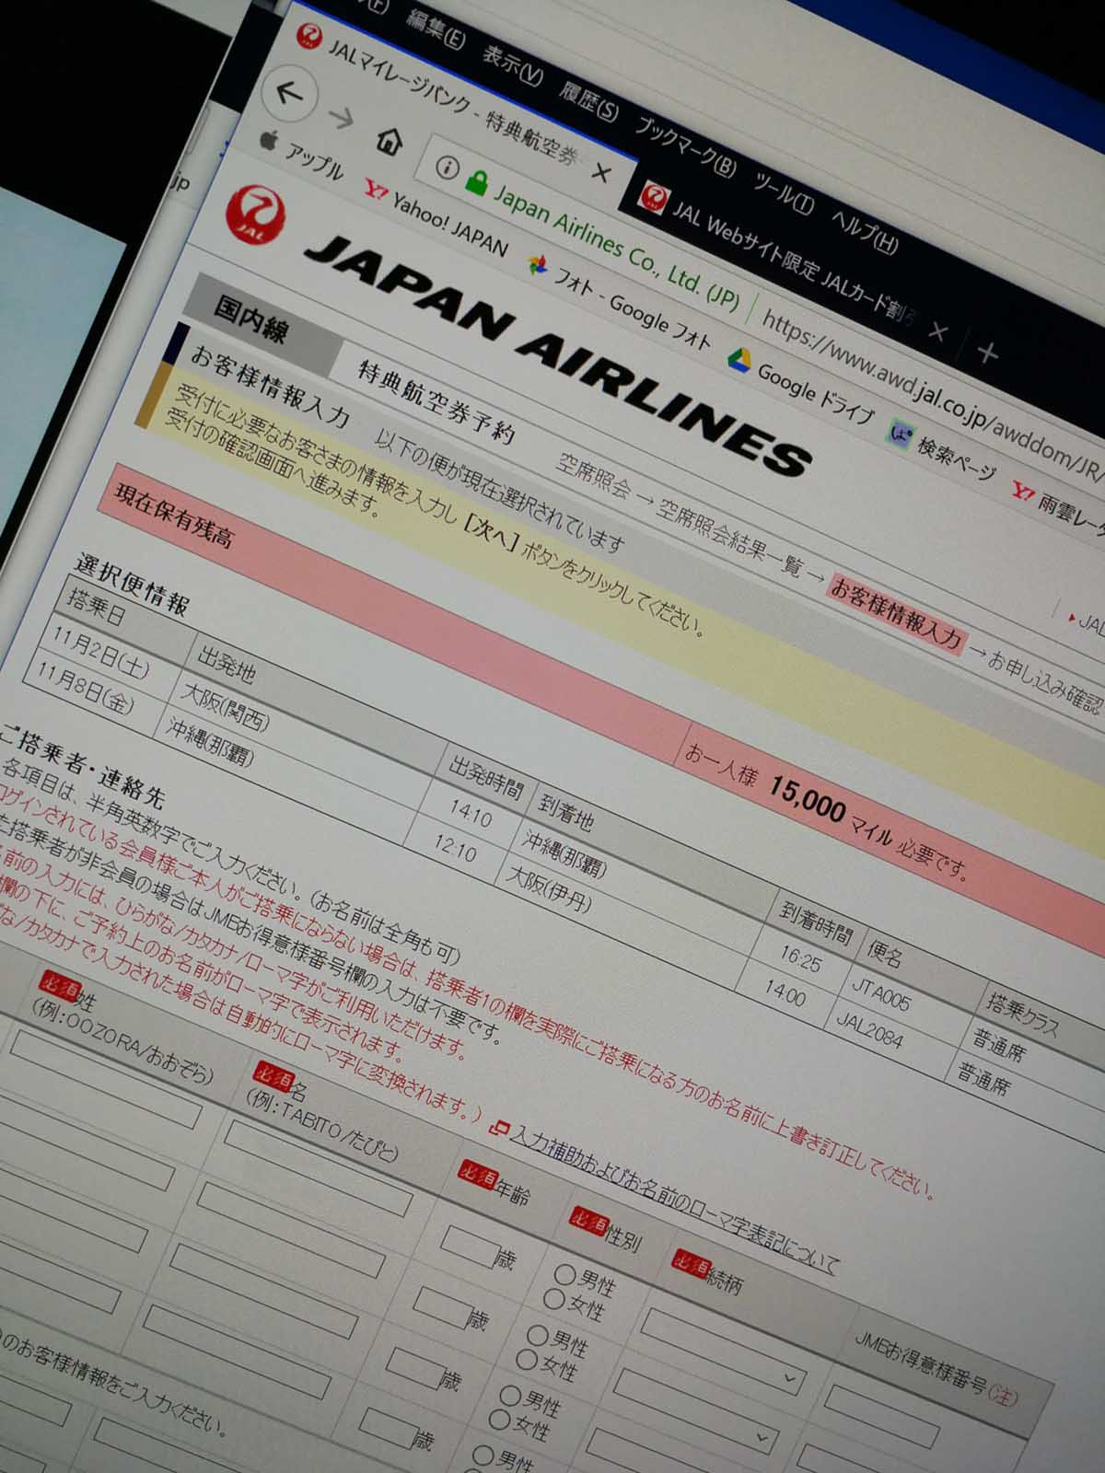The width and height of the screenshot is (1105, 1473).
Task: Open the フォト - Google フォト bookmark
Action: [618, 302]
